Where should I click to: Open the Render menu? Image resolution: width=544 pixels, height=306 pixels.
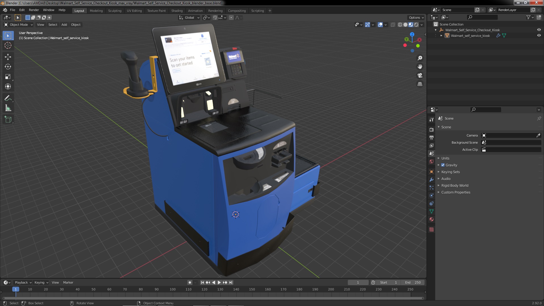pyautogui.click(x=34, y=10)
